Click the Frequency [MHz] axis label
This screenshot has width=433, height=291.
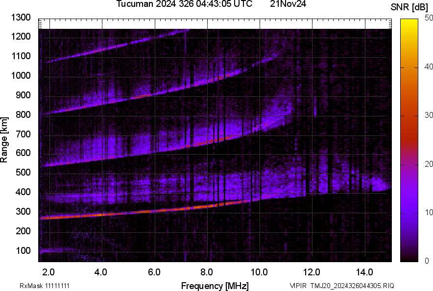[215, 286]
